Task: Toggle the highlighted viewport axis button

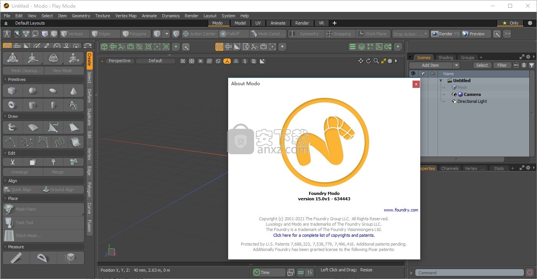Action: (x=227, y=61)
